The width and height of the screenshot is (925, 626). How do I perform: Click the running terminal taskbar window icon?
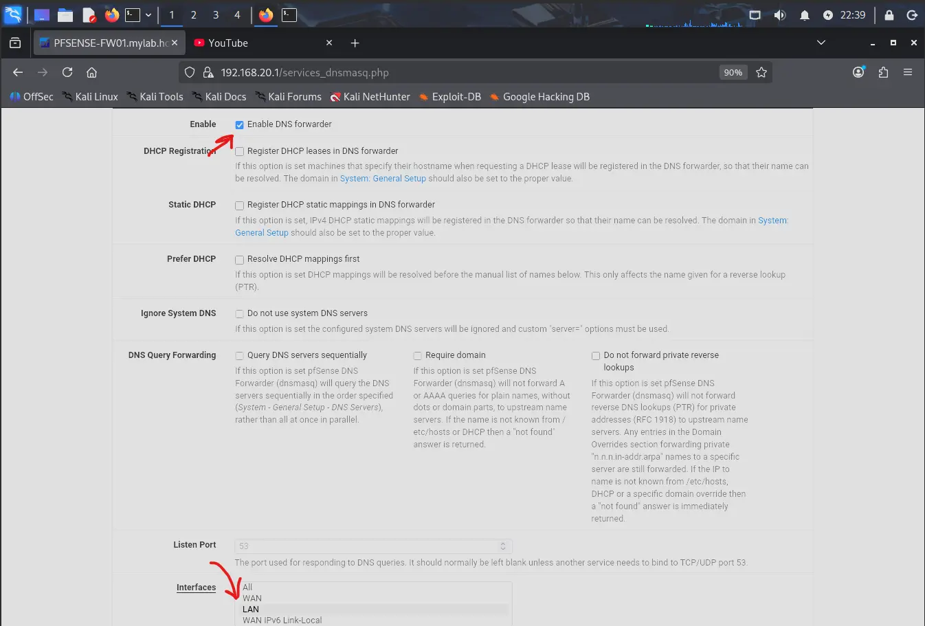point(289,14)
